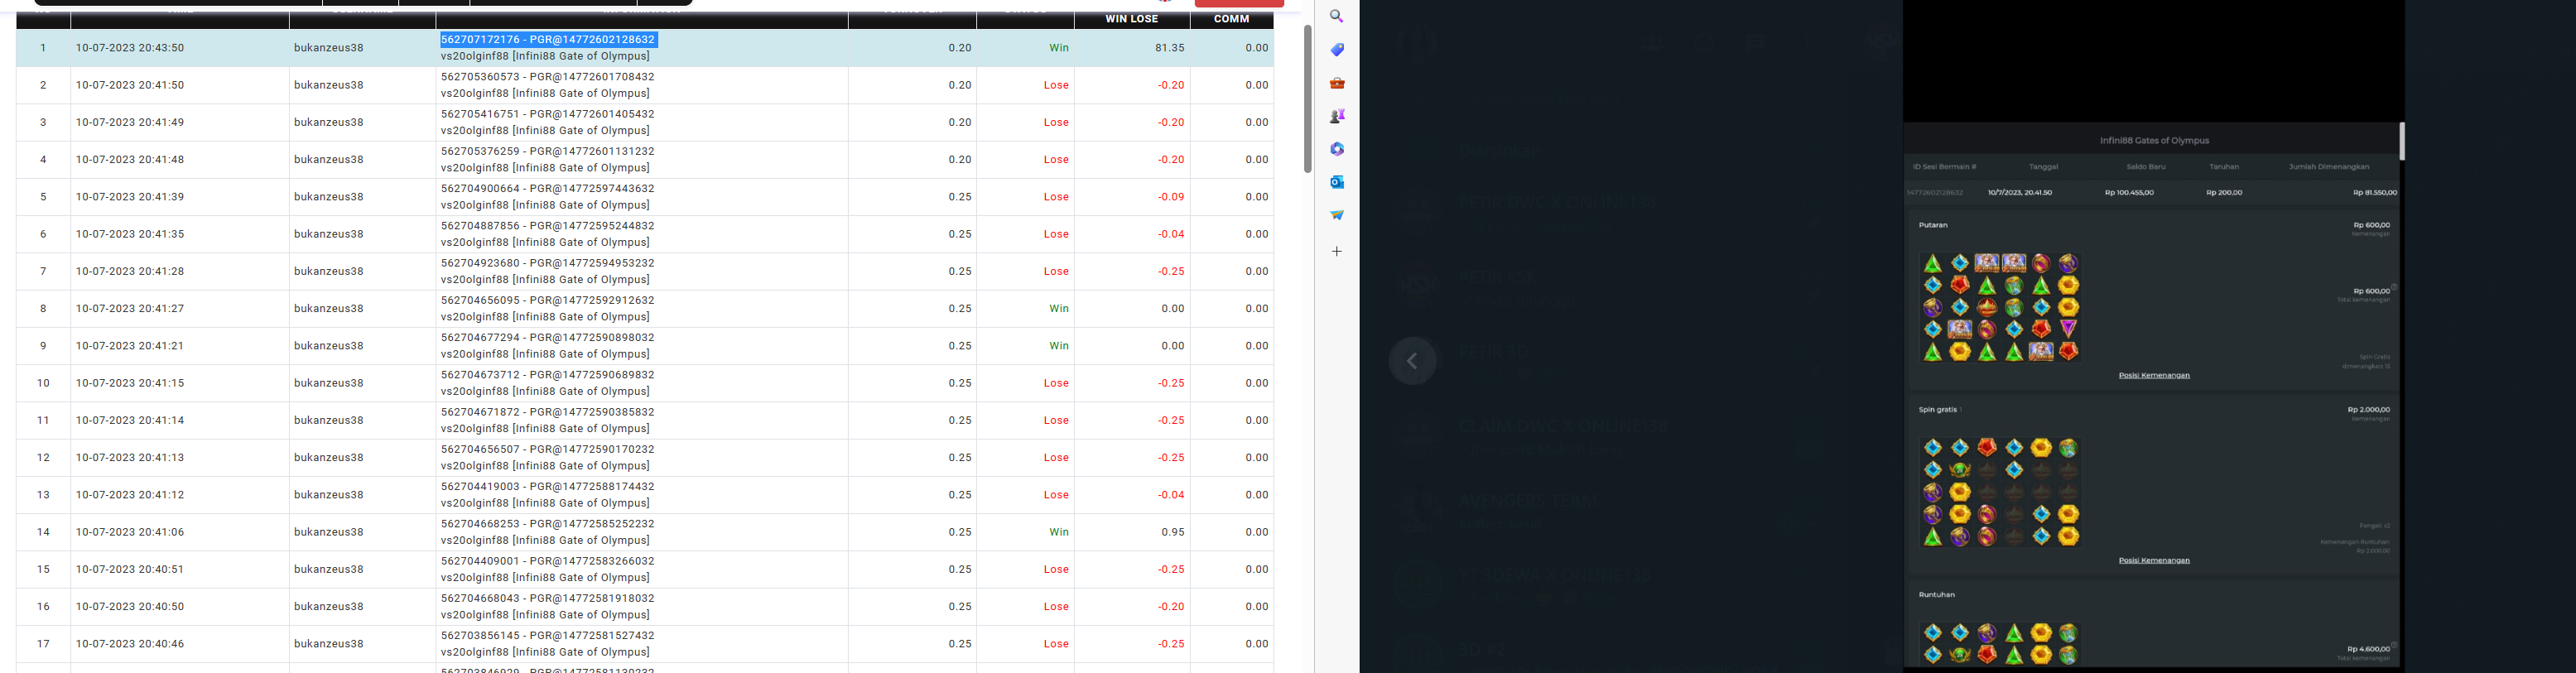The image size is (2576, 673).
Task: Click the 0.95 win amount
Action: coord(1173,532)
